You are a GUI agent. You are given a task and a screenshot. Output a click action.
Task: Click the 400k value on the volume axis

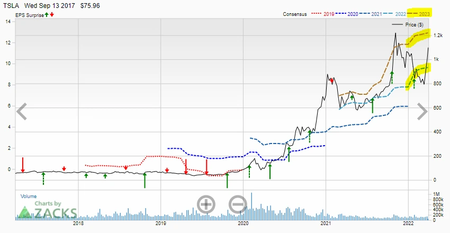[x=438, y=210]
